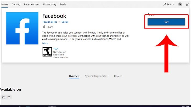Click the blue Get button
Viewport: 191px width, 107px height.
166,22
